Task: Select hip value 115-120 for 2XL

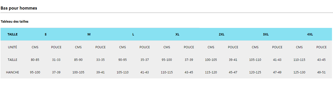Action: click(211, 72)
